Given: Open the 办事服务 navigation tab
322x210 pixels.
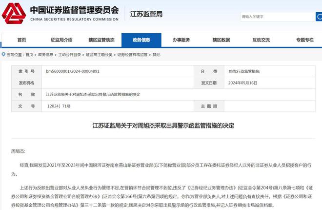Looking at the screenshot, I should point(181,40).
